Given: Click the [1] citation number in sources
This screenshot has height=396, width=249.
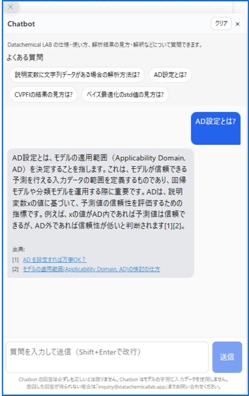Looking at the screenshot, I should coord(15,260).
